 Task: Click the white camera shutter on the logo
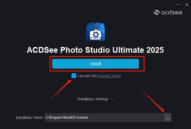tap(95, 34)
